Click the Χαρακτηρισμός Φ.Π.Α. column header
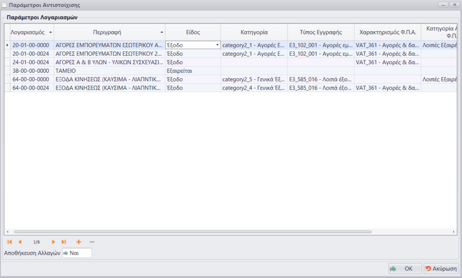462x278 pixels. [387, 33]
